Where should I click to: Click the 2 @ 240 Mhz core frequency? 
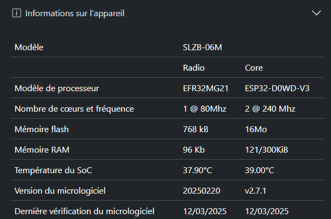click(x=270, y=109)
